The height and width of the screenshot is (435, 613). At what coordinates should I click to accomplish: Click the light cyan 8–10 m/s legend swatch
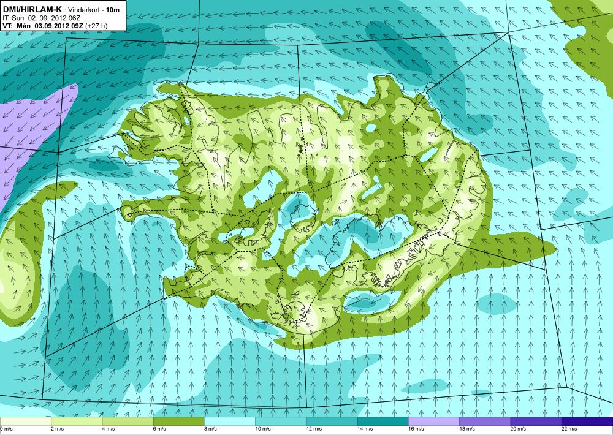point(230,422)
